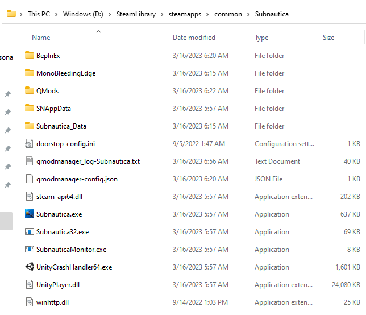Screen dimensions: 366x315
Task: Select QMods folder name
Action: pos(47,91)
